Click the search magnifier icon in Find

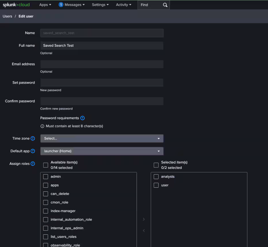point(165,5)
